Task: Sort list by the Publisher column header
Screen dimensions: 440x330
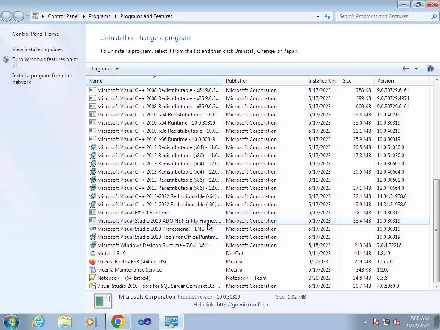Action: (x=264, y=80)
